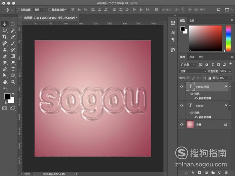Viewport: 235px width, 176px height.
Task: Select the Elliptical Marquee tool
Action: [x=13, y=24]
